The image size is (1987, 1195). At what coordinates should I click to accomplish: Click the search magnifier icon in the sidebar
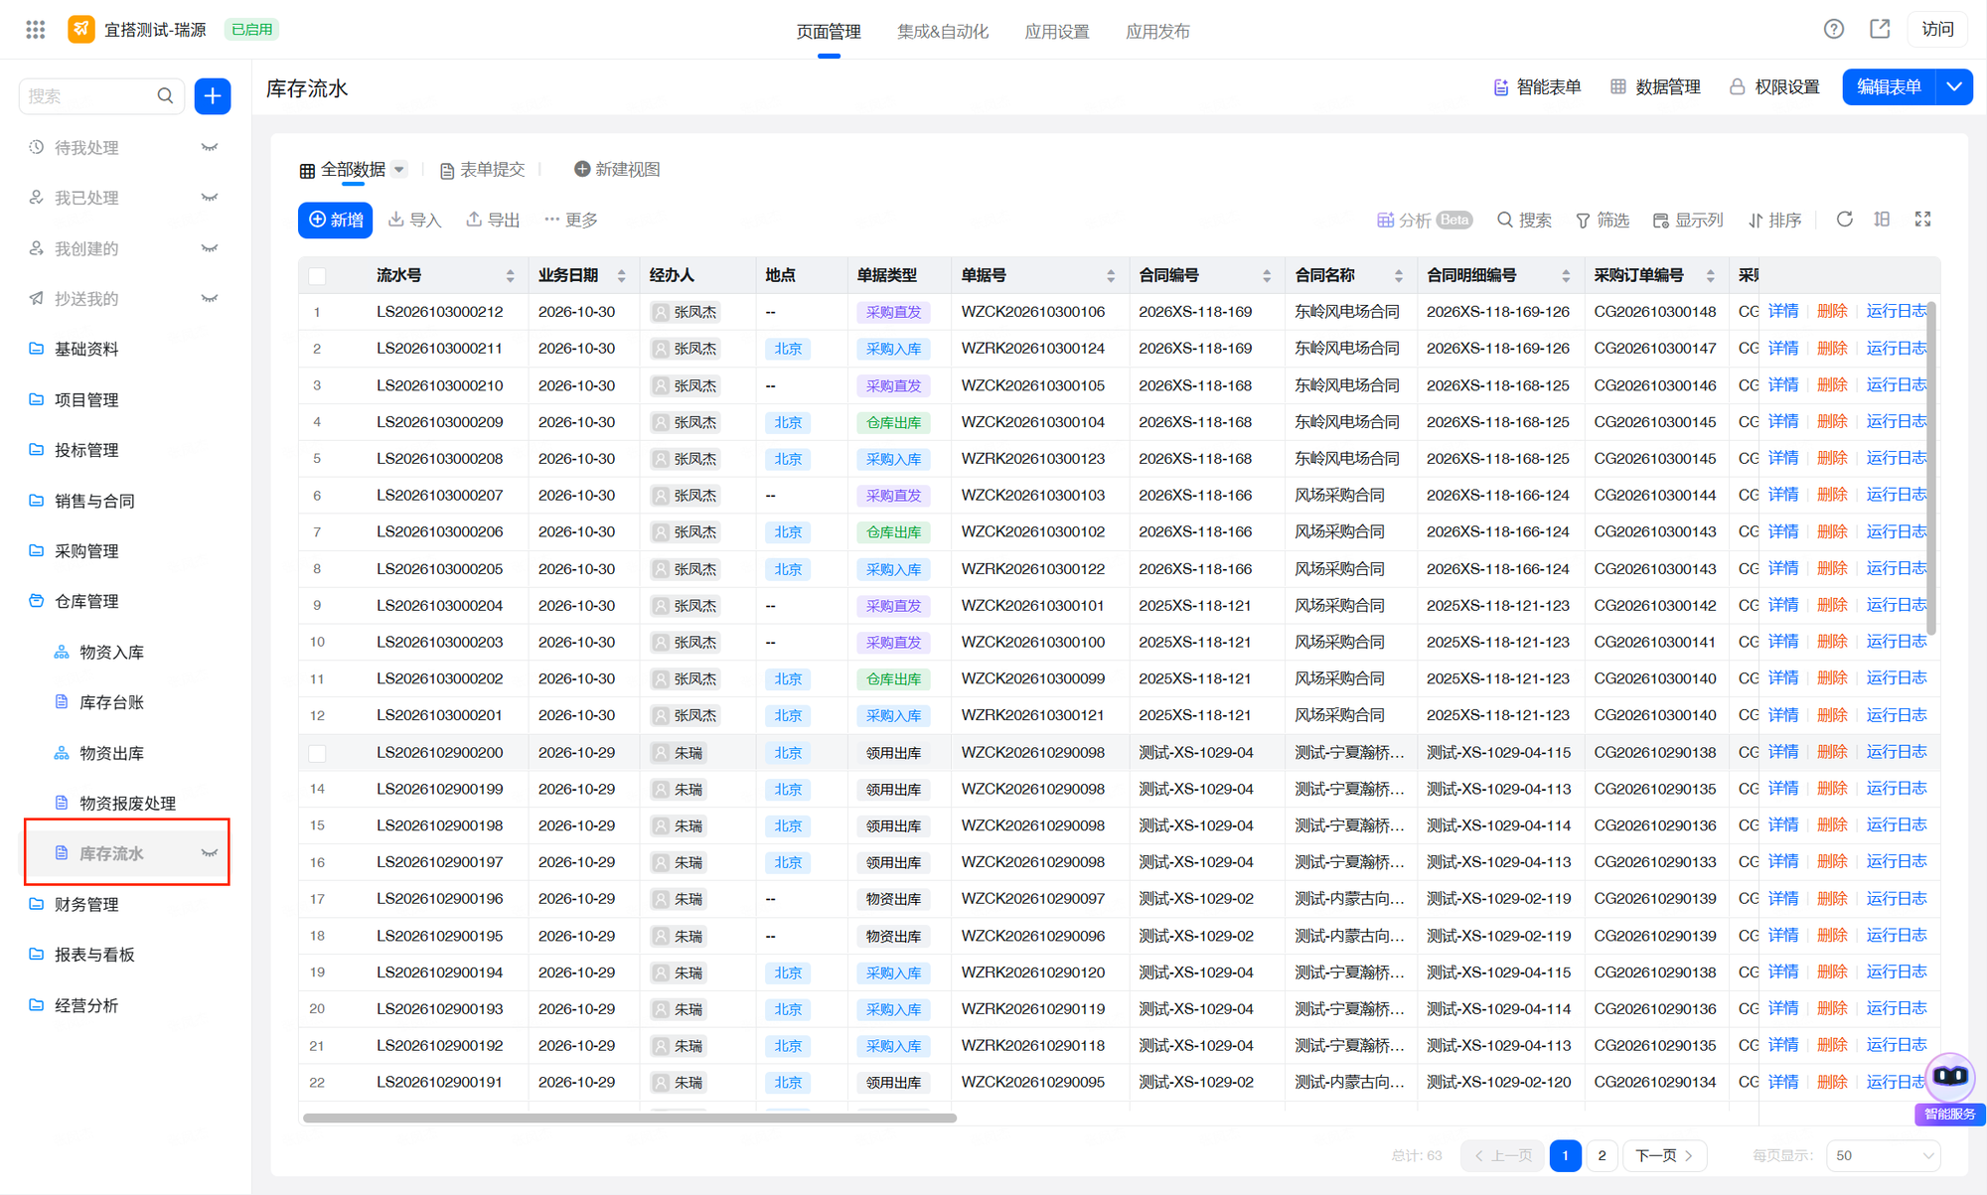click(165, 96)
